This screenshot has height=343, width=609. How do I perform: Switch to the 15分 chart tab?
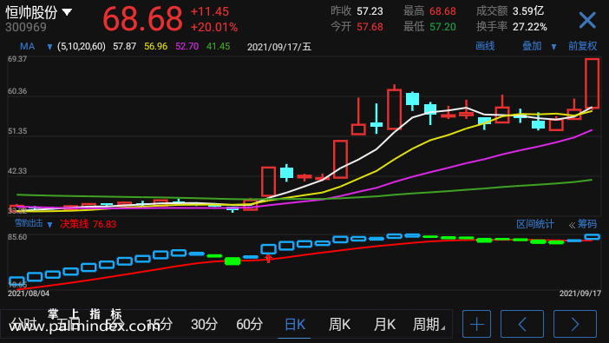pos(160,324)
